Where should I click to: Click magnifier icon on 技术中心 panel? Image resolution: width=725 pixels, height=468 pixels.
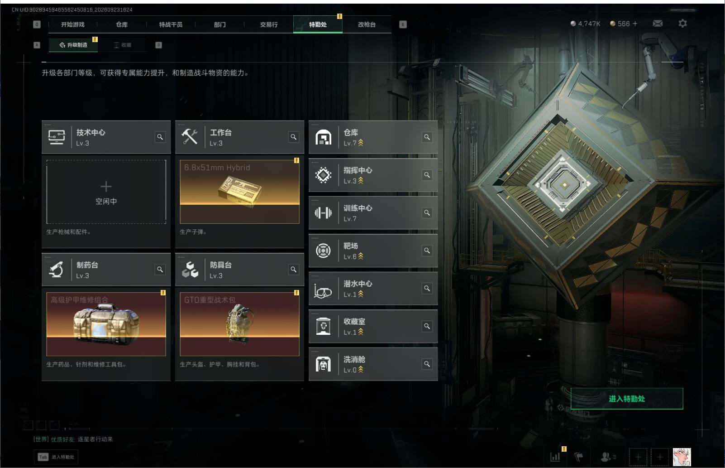(x=160, y=137)
